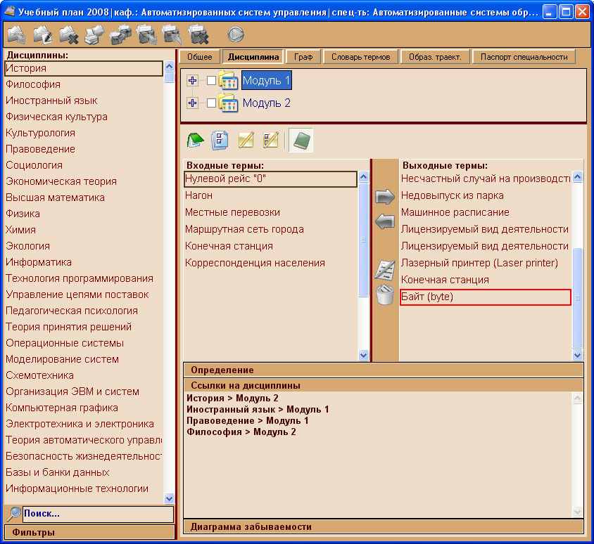Click the folder with pencil edit icon
Viewport: 594px width, 544px height.
coord(43,34)
